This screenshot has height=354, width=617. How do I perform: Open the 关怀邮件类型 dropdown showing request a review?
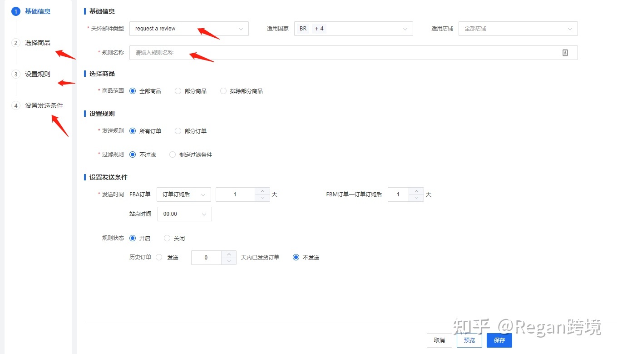188,28
